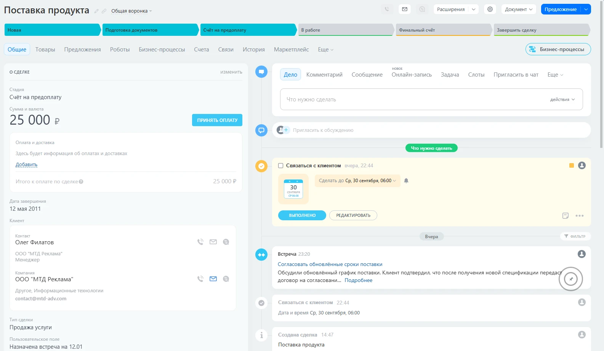Click the Бизнес-процессы rounded button
Viewport: 604px width, 351px height.
click(558, 49)
